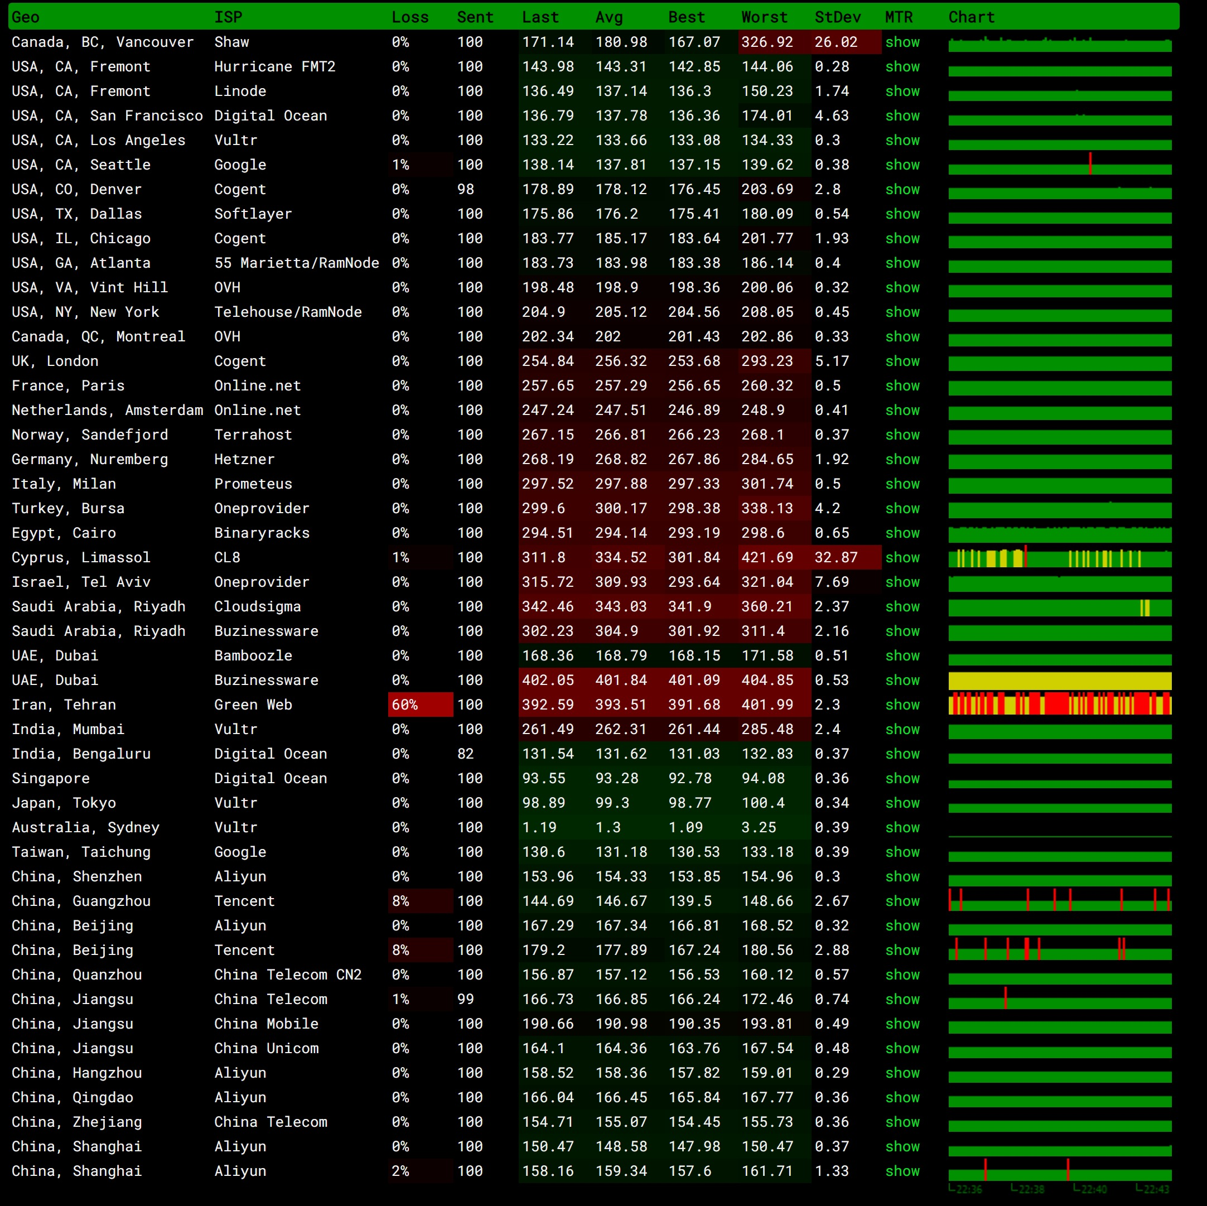The width and height of the screenshot is (1207, 1206).
Task: Click the Chart column header
Action: tap(972, 17)
